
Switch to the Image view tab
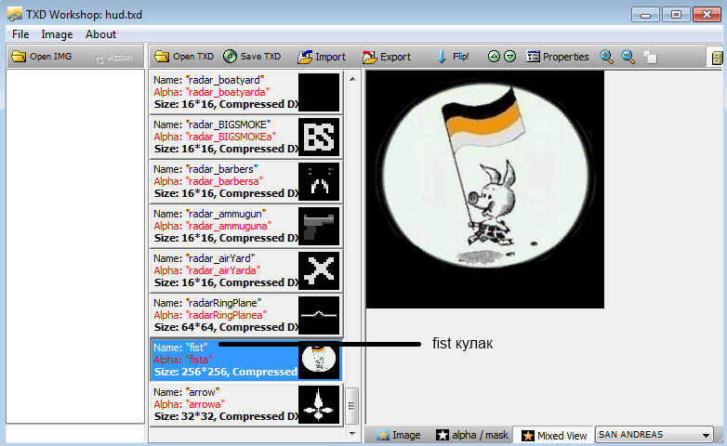tap(398, 435)
